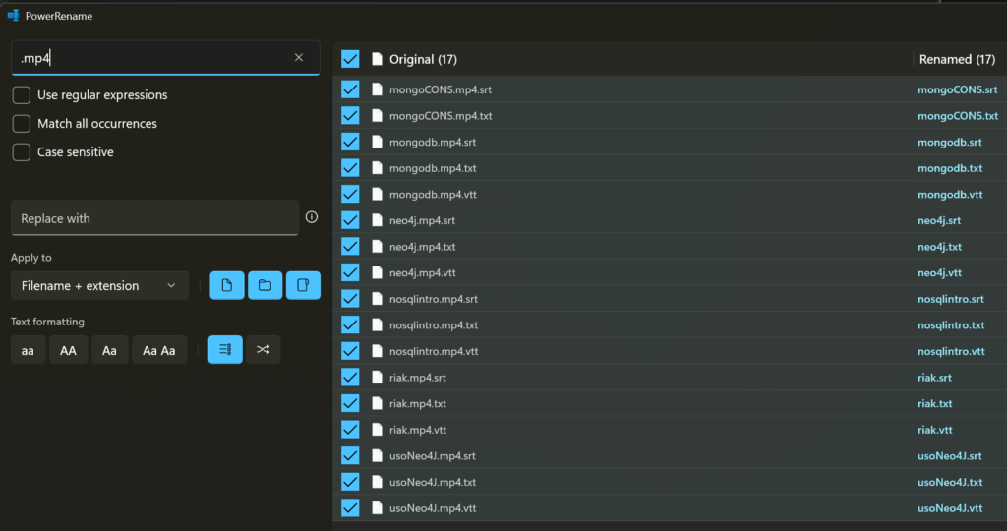
Task: Clear the search text with the X icon
Action: coord(299,58)
